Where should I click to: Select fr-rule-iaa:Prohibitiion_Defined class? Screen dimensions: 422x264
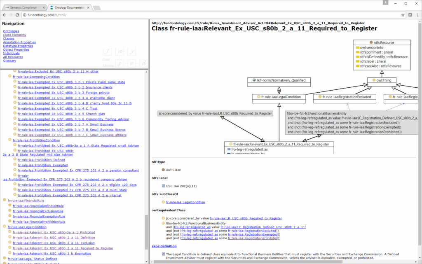(42, 160)
